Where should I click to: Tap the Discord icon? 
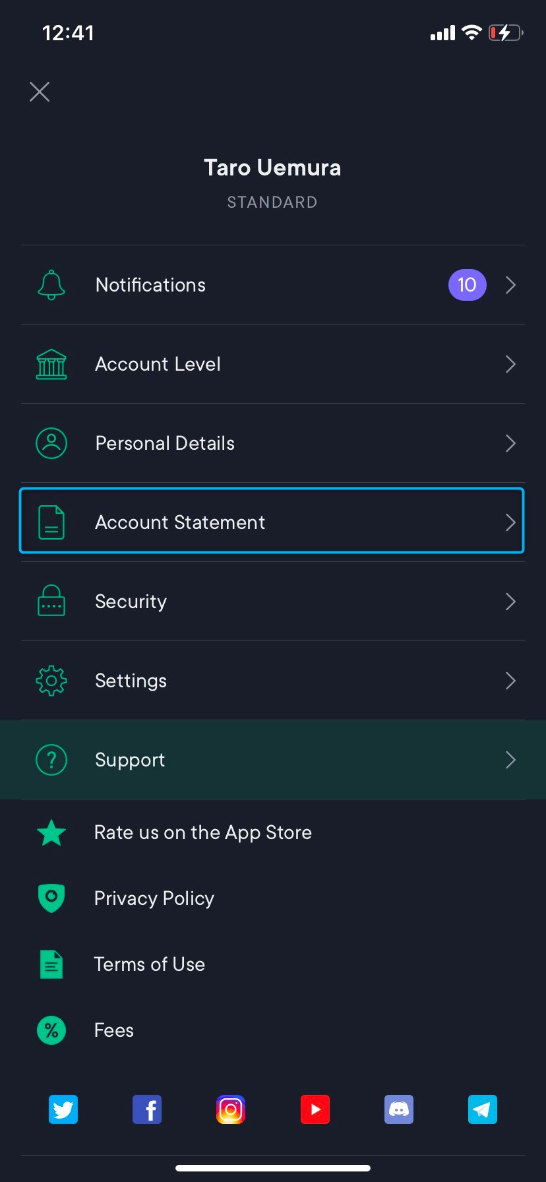pos(399,1109)
